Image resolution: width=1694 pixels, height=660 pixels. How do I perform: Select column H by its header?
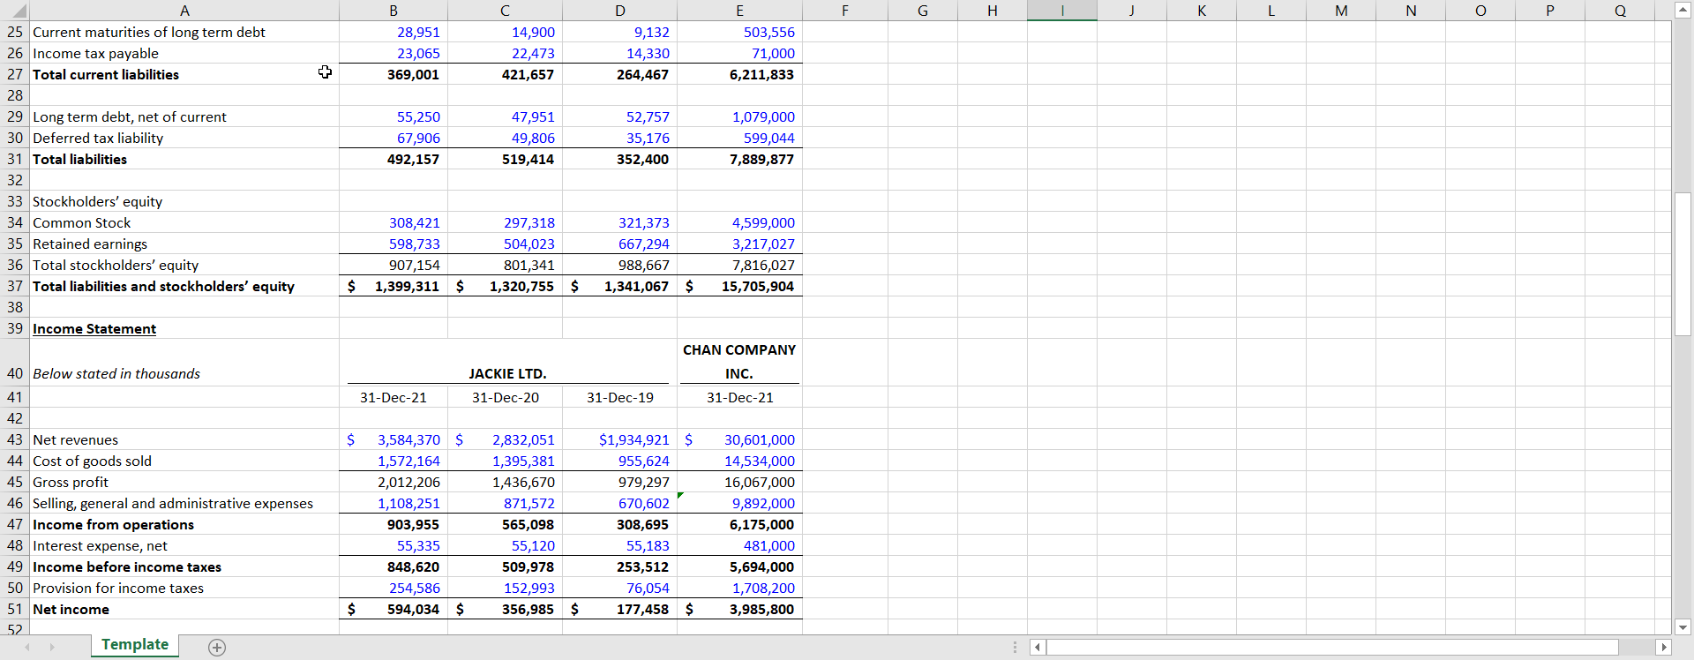click(993, 11)
